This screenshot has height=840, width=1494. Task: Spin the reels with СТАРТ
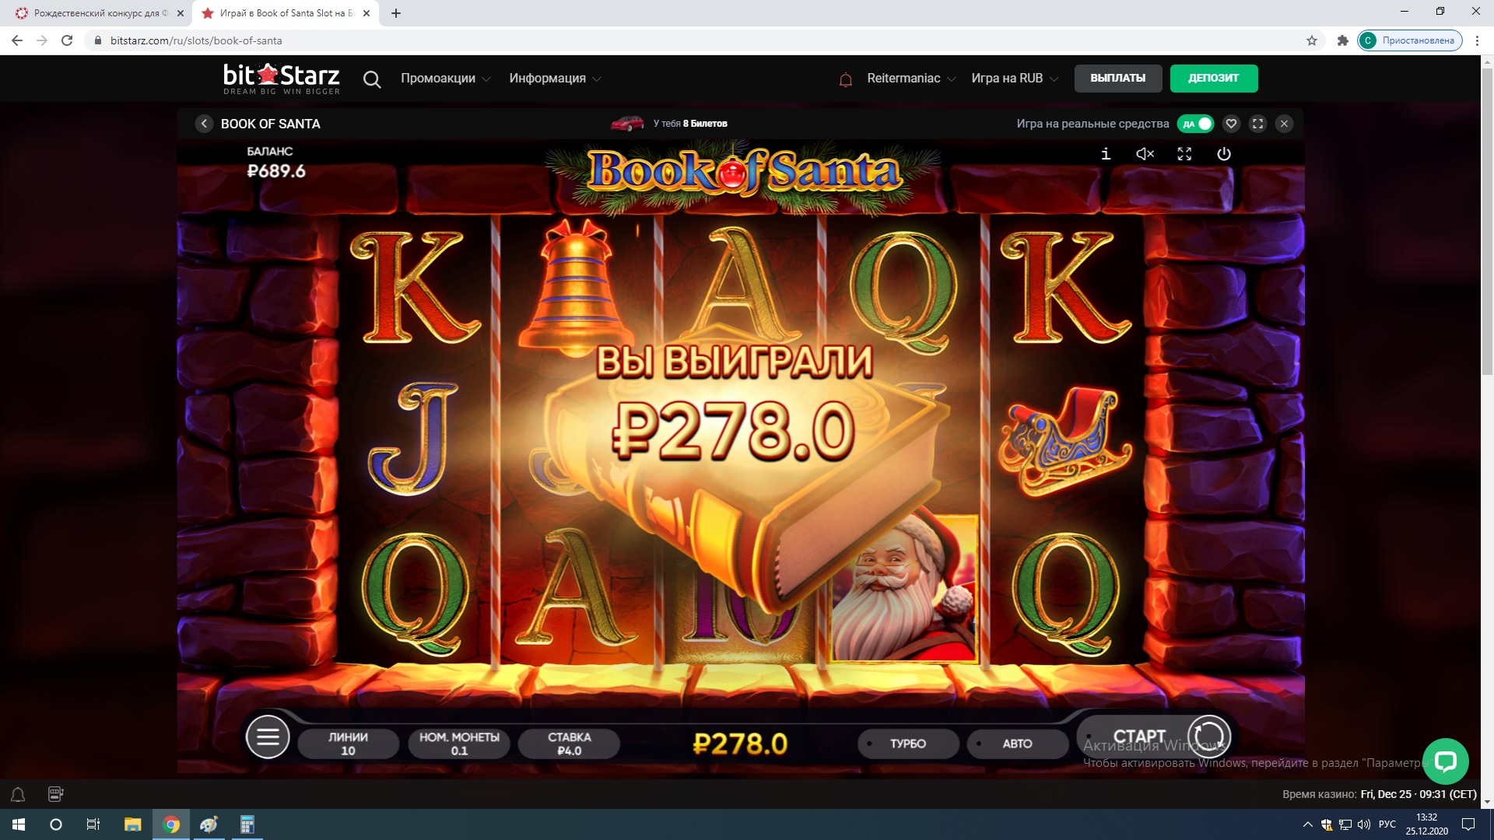coord(1155,737)
